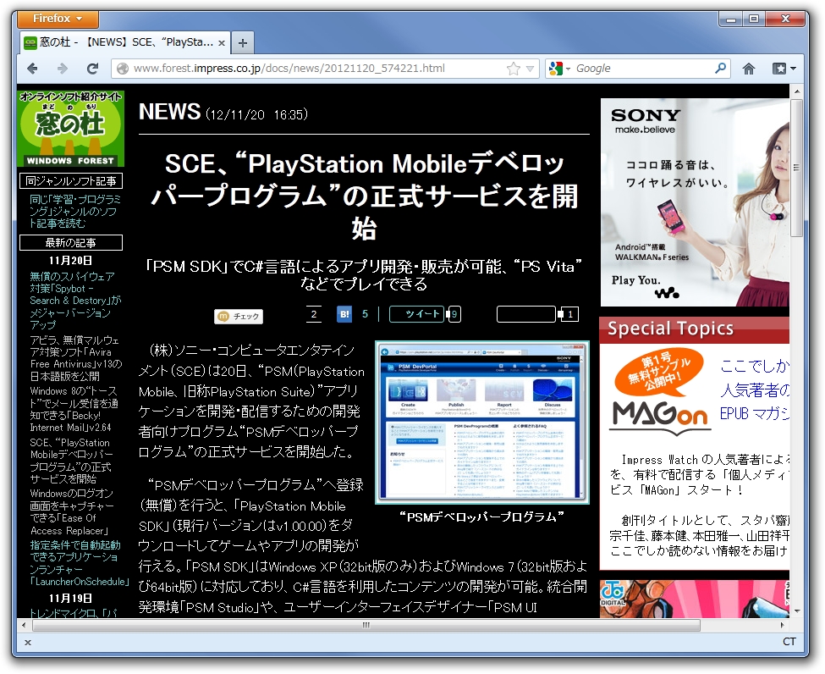
Task: Open sidebar link SCE PlayStation Mobileデベロッパープログラム
Action: pos(71,461)
